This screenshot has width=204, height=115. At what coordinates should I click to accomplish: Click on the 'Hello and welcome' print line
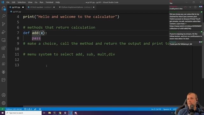[71, 17]
